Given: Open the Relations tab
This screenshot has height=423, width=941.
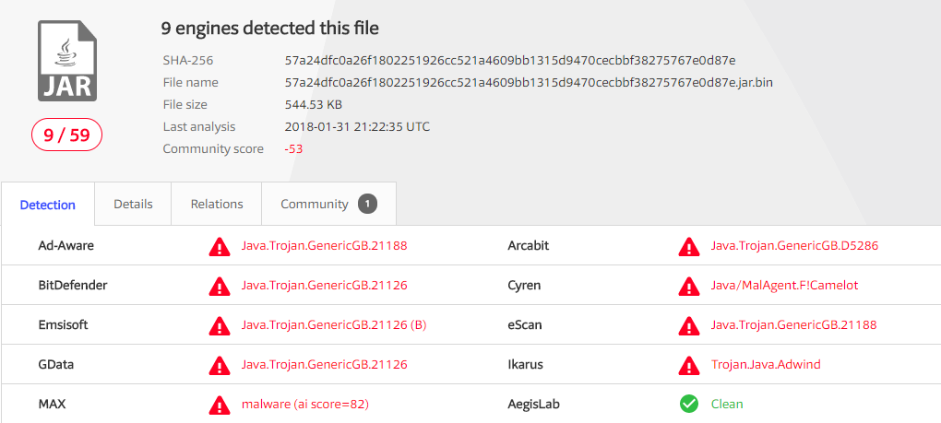Looking at the screenshot, I should point(217,205).
